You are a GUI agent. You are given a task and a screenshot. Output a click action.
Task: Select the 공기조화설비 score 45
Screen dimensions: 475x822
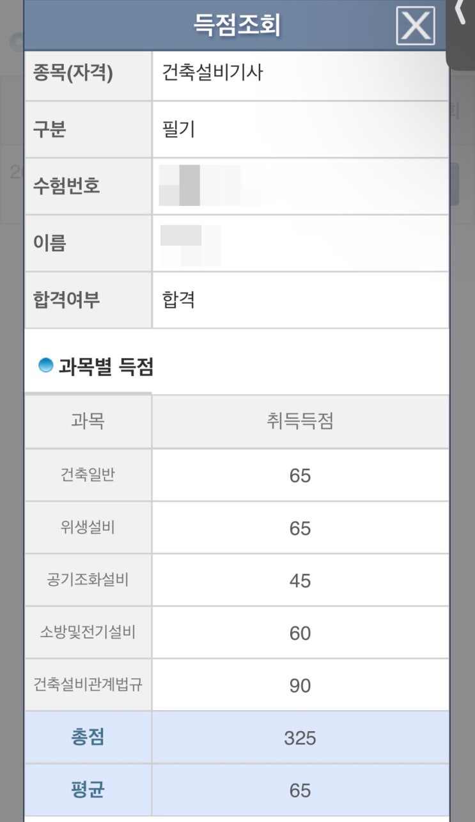click(x=300, y=581)
